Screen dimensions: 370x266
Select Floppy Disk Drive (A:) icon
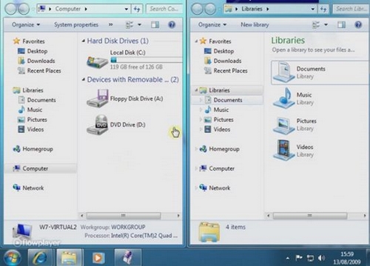point(97,98)
